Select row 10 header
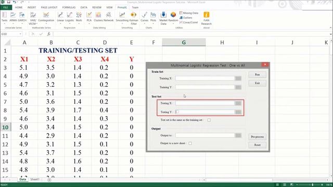Screen dimensions: 333x187 [x=5, y=127]
